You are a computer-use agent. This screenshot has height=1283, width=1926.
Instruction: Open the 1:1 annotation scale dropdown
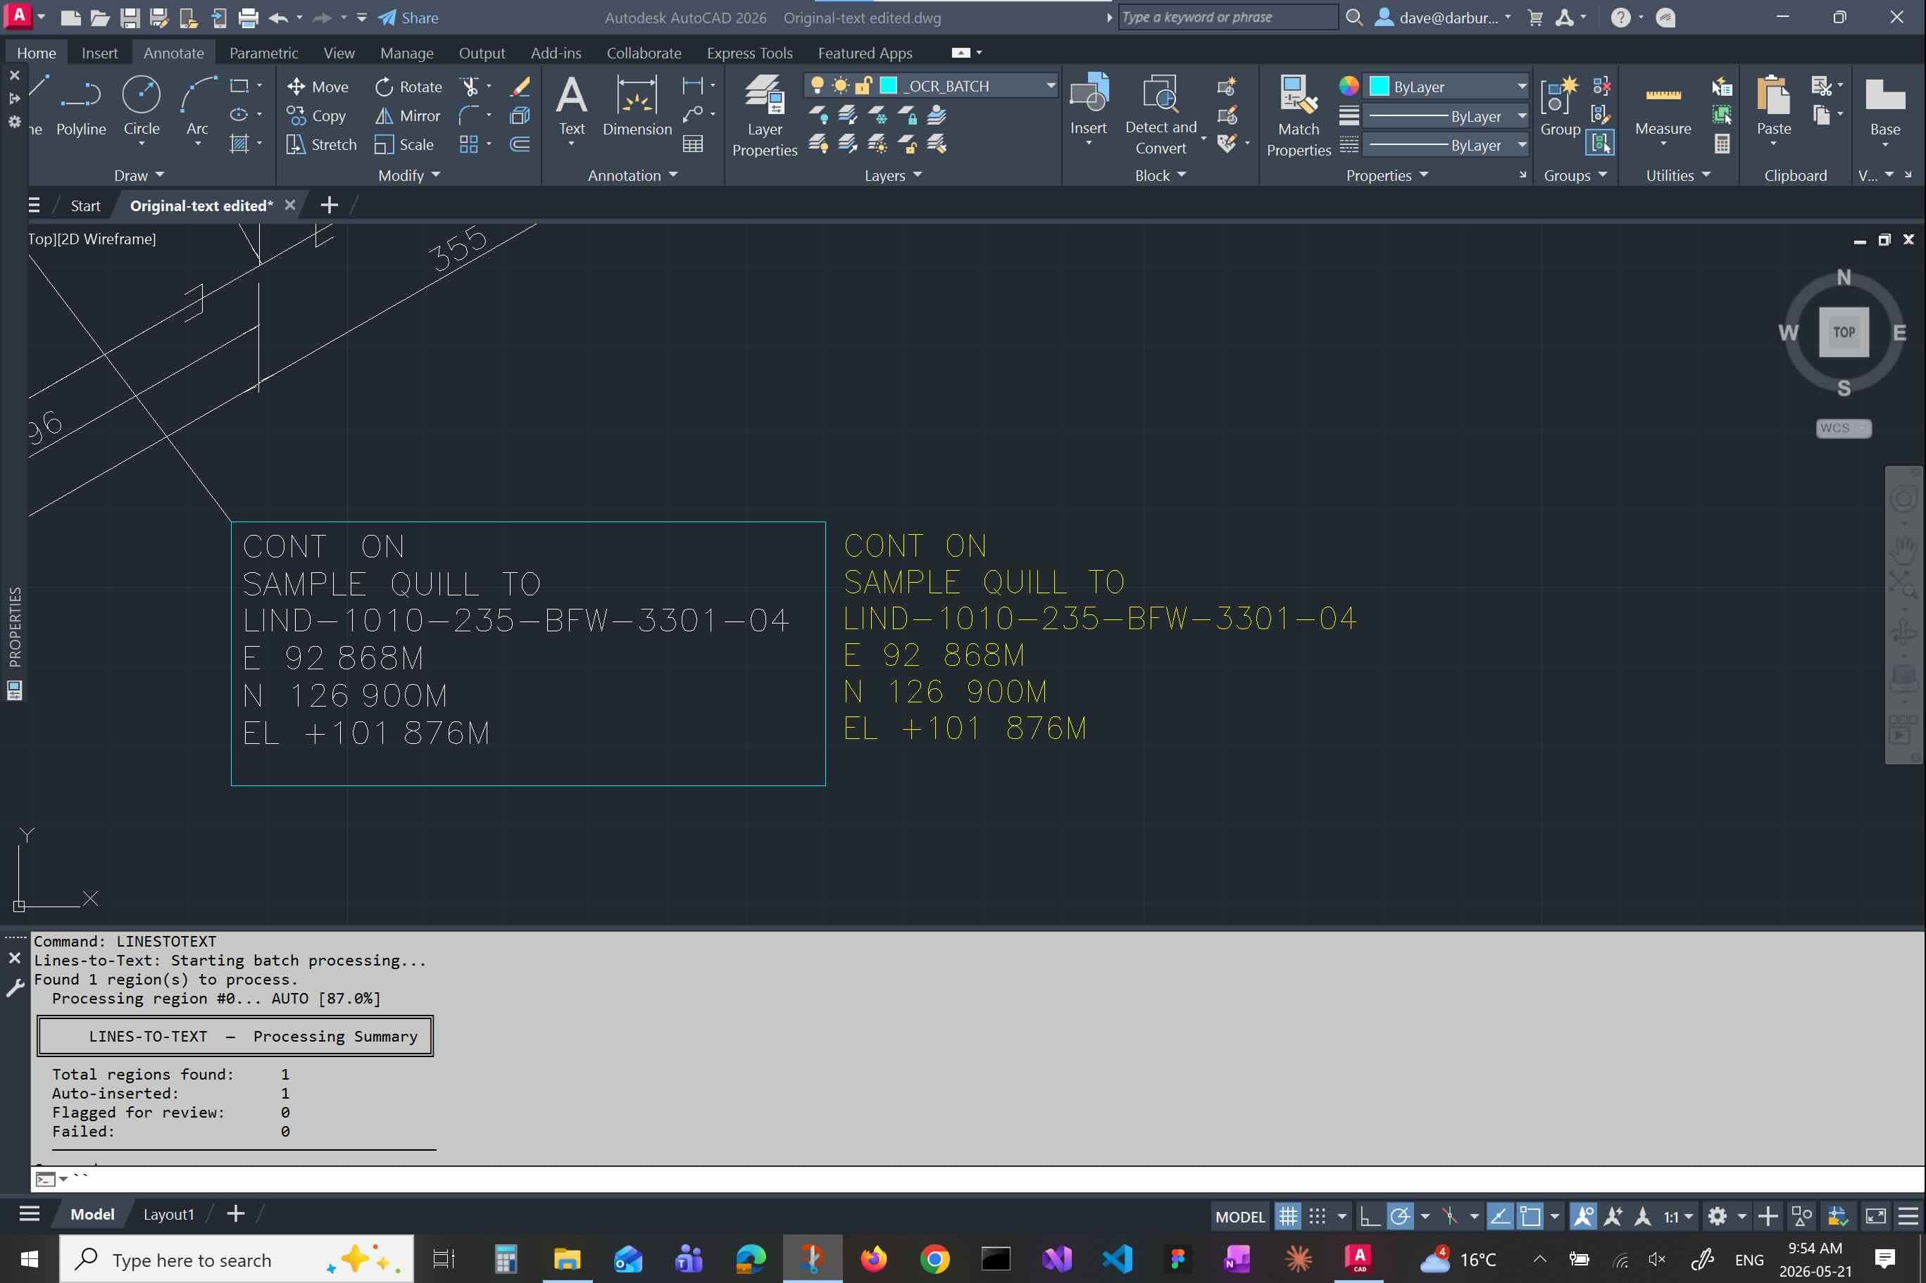1678,1217
